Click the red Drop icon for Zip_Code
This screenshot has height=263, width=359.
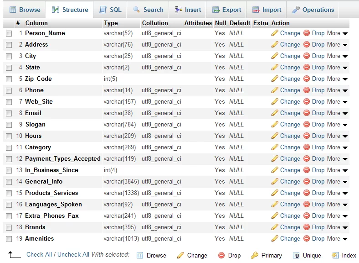tap(307, 79)
